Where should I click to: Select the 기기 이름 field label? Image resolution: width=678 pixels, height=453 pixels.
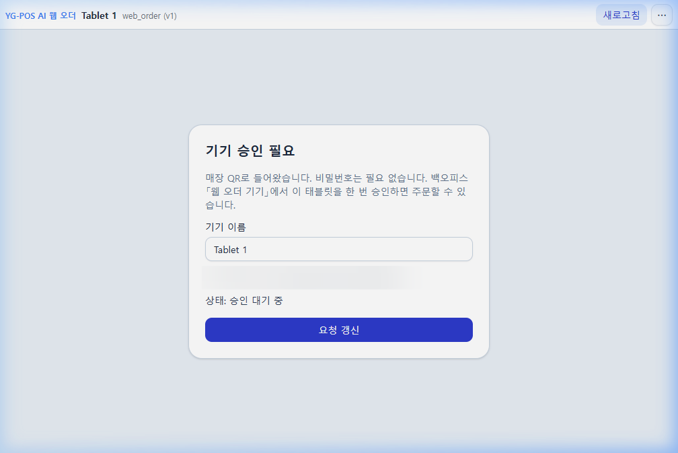[x=225, y=227]
